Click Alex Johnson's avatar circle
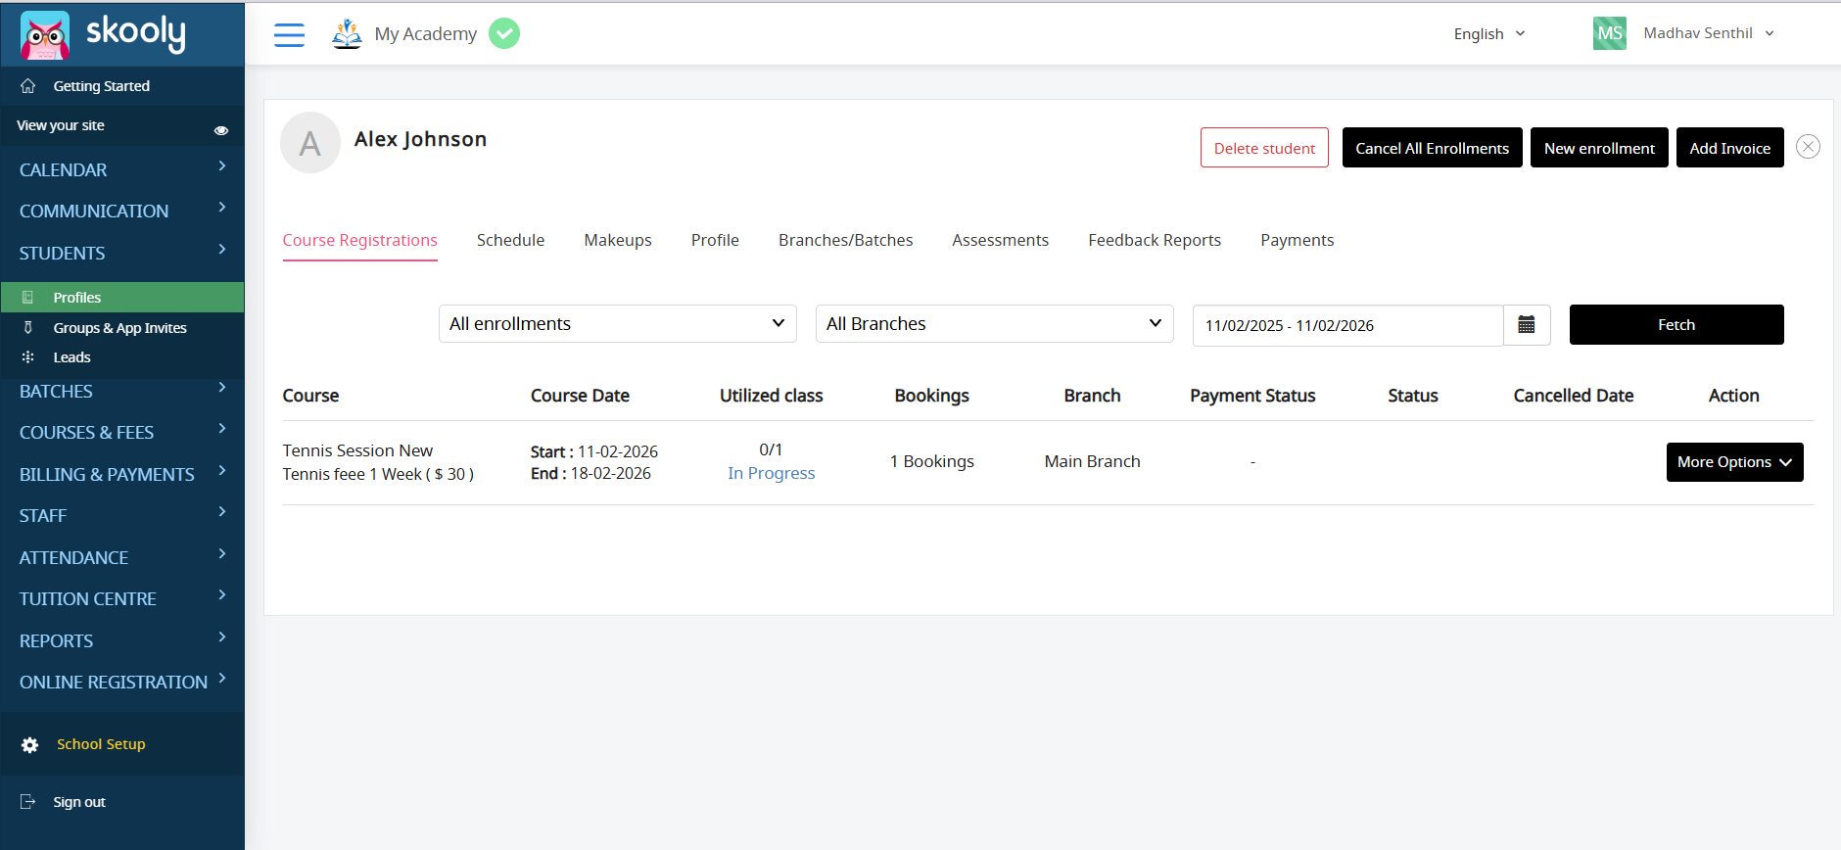The image size is (1841, 850). click(x=310, y=143)
